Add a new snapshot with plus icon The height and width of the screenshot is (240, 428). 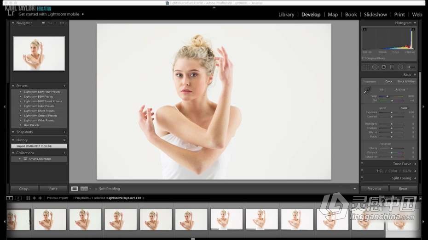point(64,132)
